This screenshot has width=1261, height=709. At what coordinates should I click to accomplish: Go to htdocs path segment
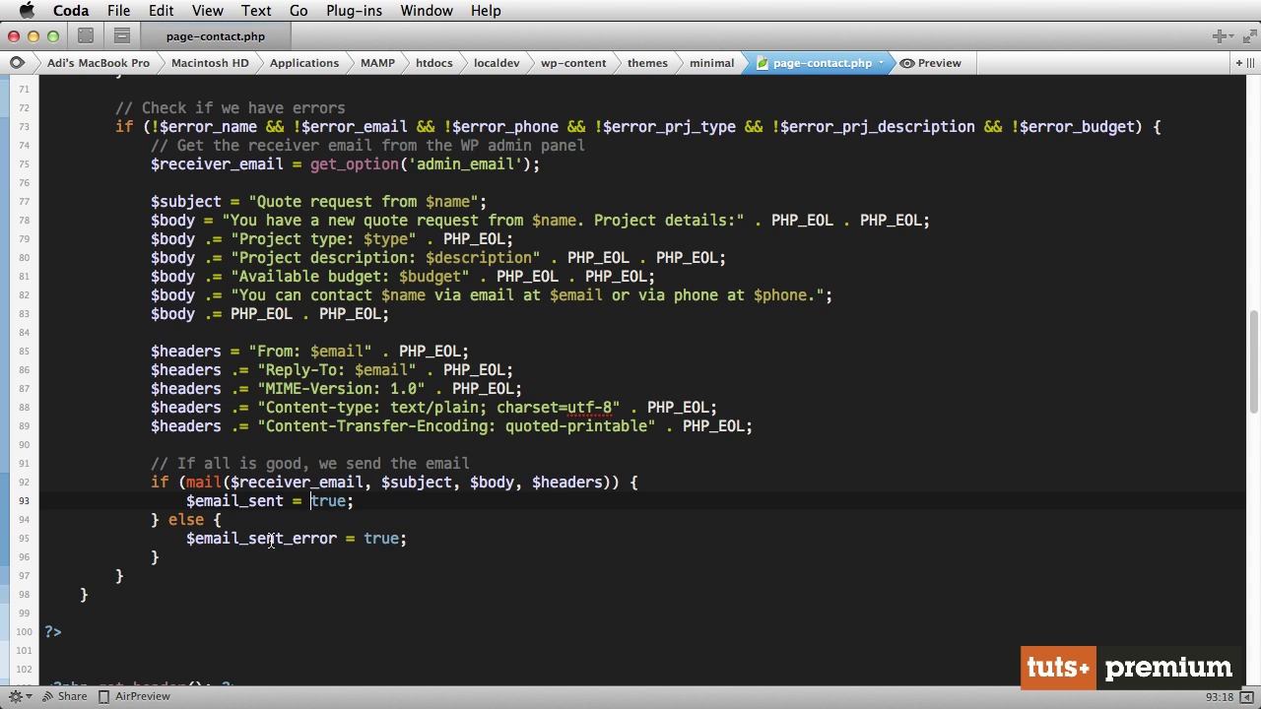[434, 63]
